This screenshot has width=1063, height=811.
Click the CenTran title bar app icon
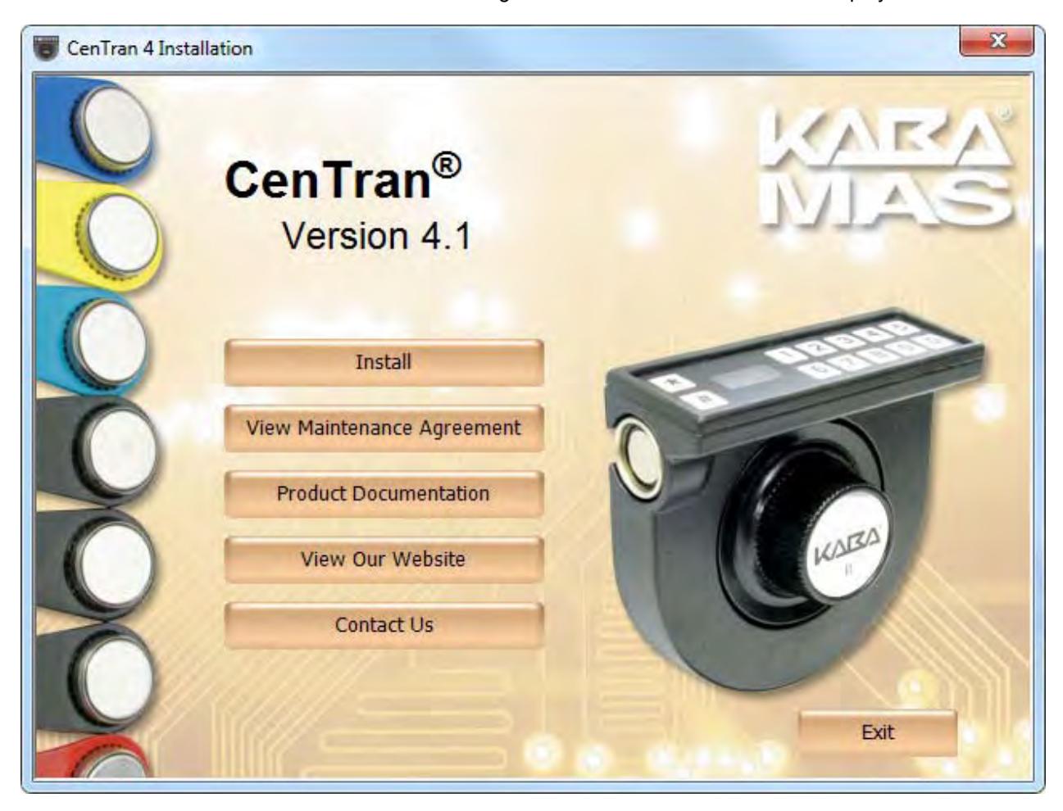(48, 48)
